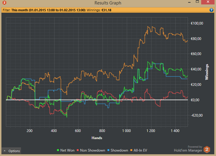216x156 pixels.
Task: Expand the Options panel
Action: [11, 151]
